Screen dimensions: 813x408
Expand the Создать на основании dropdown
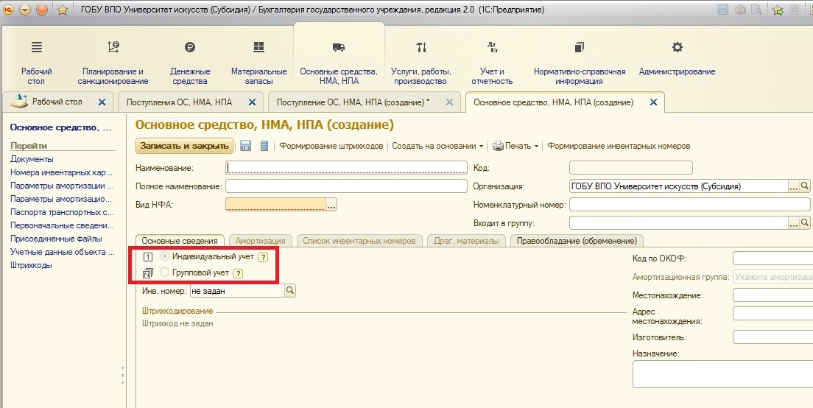point(437,146)
